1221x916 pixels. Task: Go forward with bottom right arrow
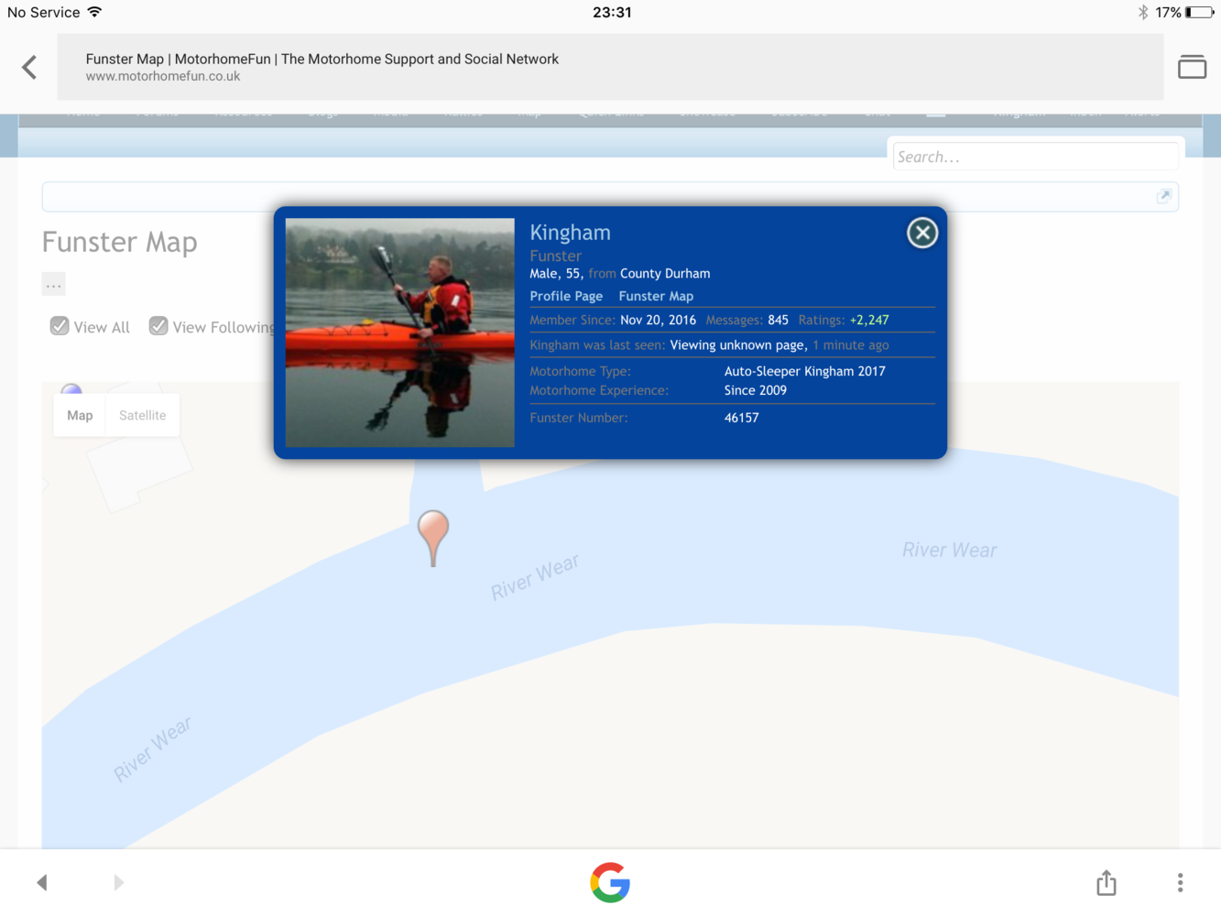118,882
